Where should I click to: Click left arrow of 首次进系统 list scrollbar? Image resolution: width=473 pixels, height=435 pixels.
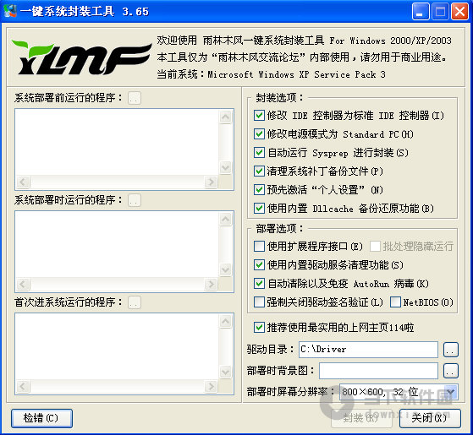coord(23,386)
